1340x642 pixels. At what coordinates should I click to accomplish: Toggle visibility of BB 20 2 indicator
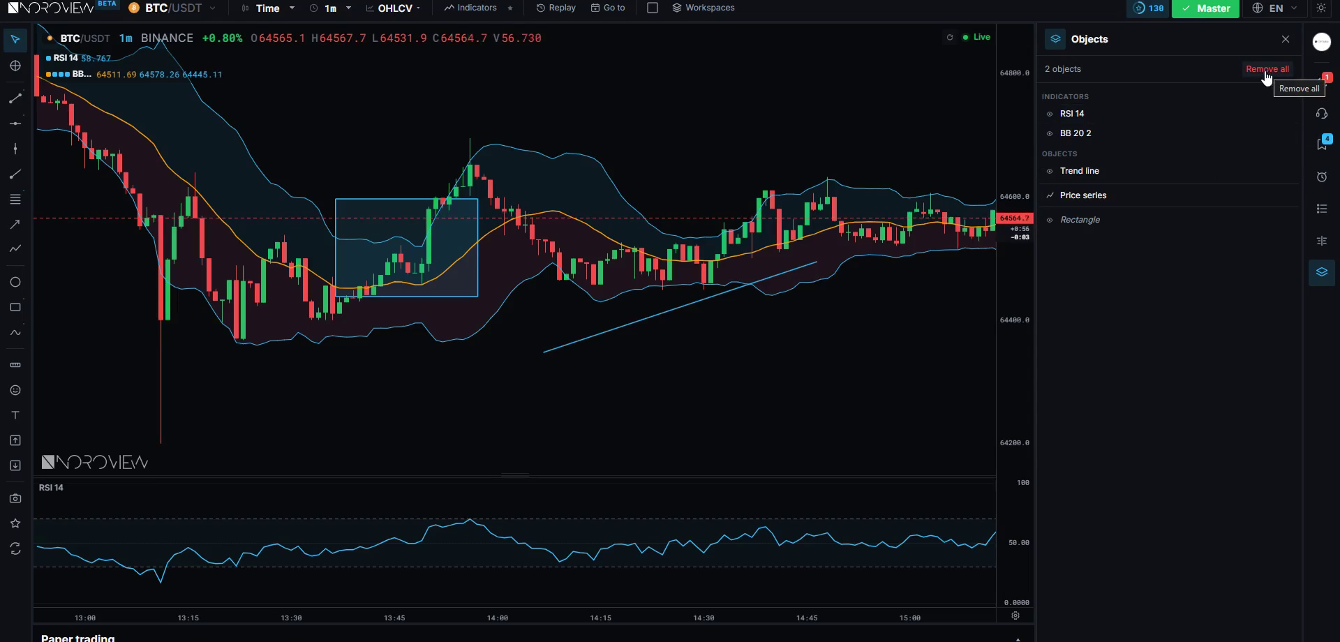1050,133
